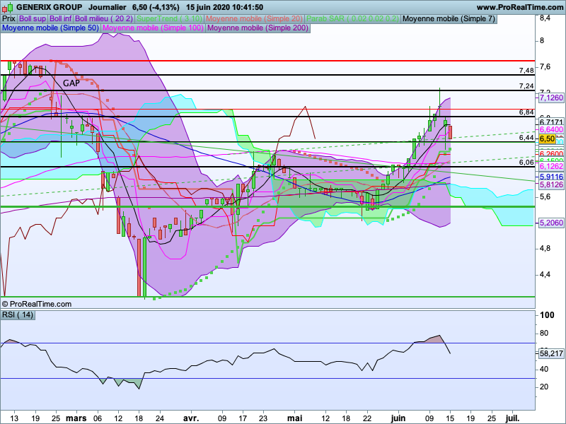Open Moyenne mobile (Simple 200) label
This screenshot has height=424, width=566.
click(258, 28)
